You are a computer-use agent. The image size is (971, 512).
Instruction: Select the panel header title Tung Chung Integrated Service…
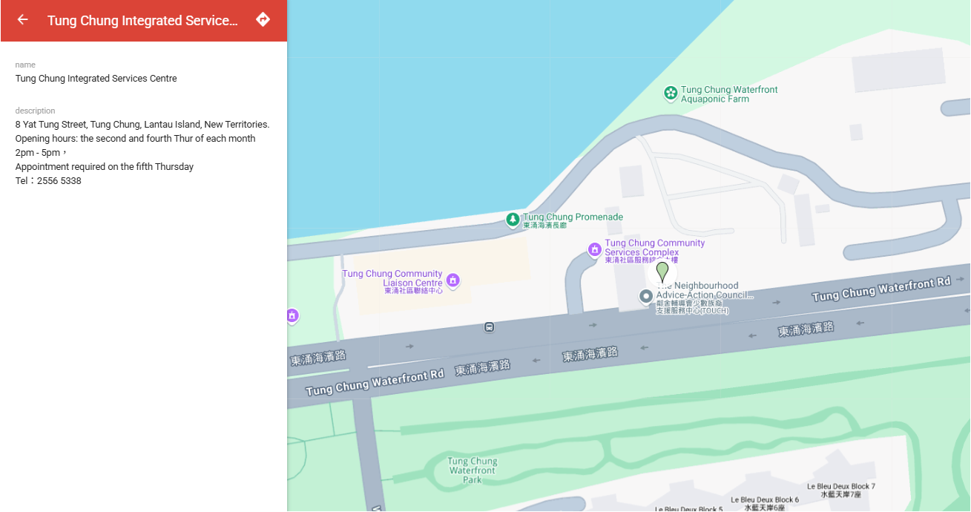pos(143,21)
